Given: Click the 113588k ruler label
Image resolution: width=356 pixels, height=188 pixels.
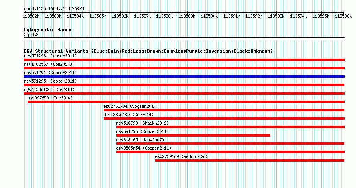Looking at the screenshot, I should pos(164,16).
